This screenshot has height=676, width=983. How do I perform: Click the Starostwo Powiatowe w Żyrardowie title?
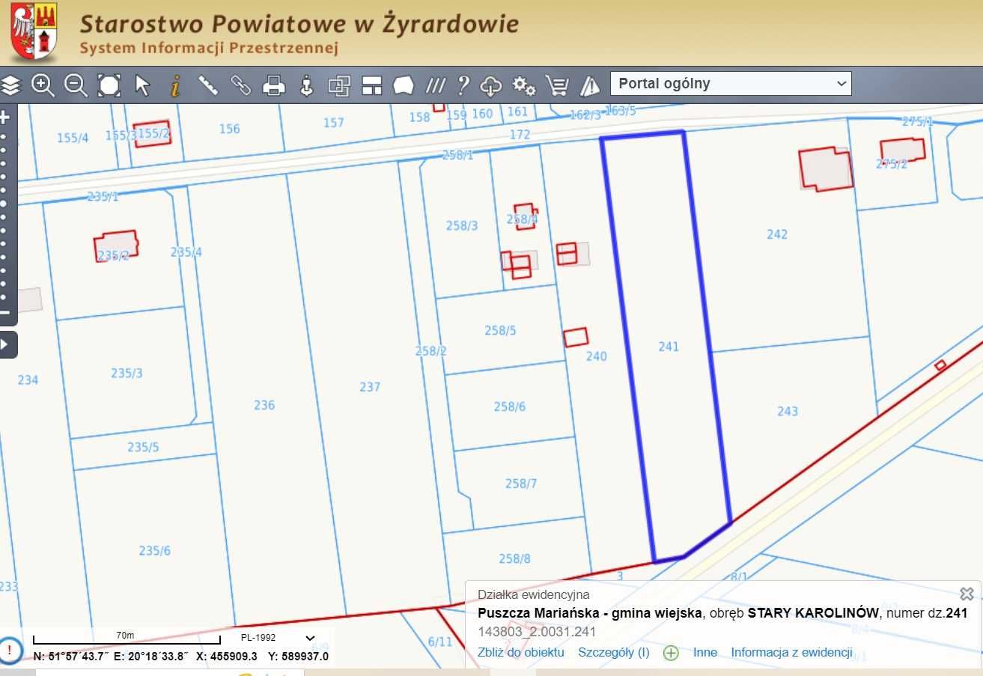tap(299, 23)
